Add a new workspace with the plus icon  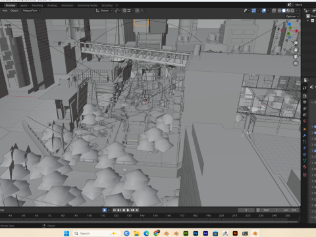(117, 5)
